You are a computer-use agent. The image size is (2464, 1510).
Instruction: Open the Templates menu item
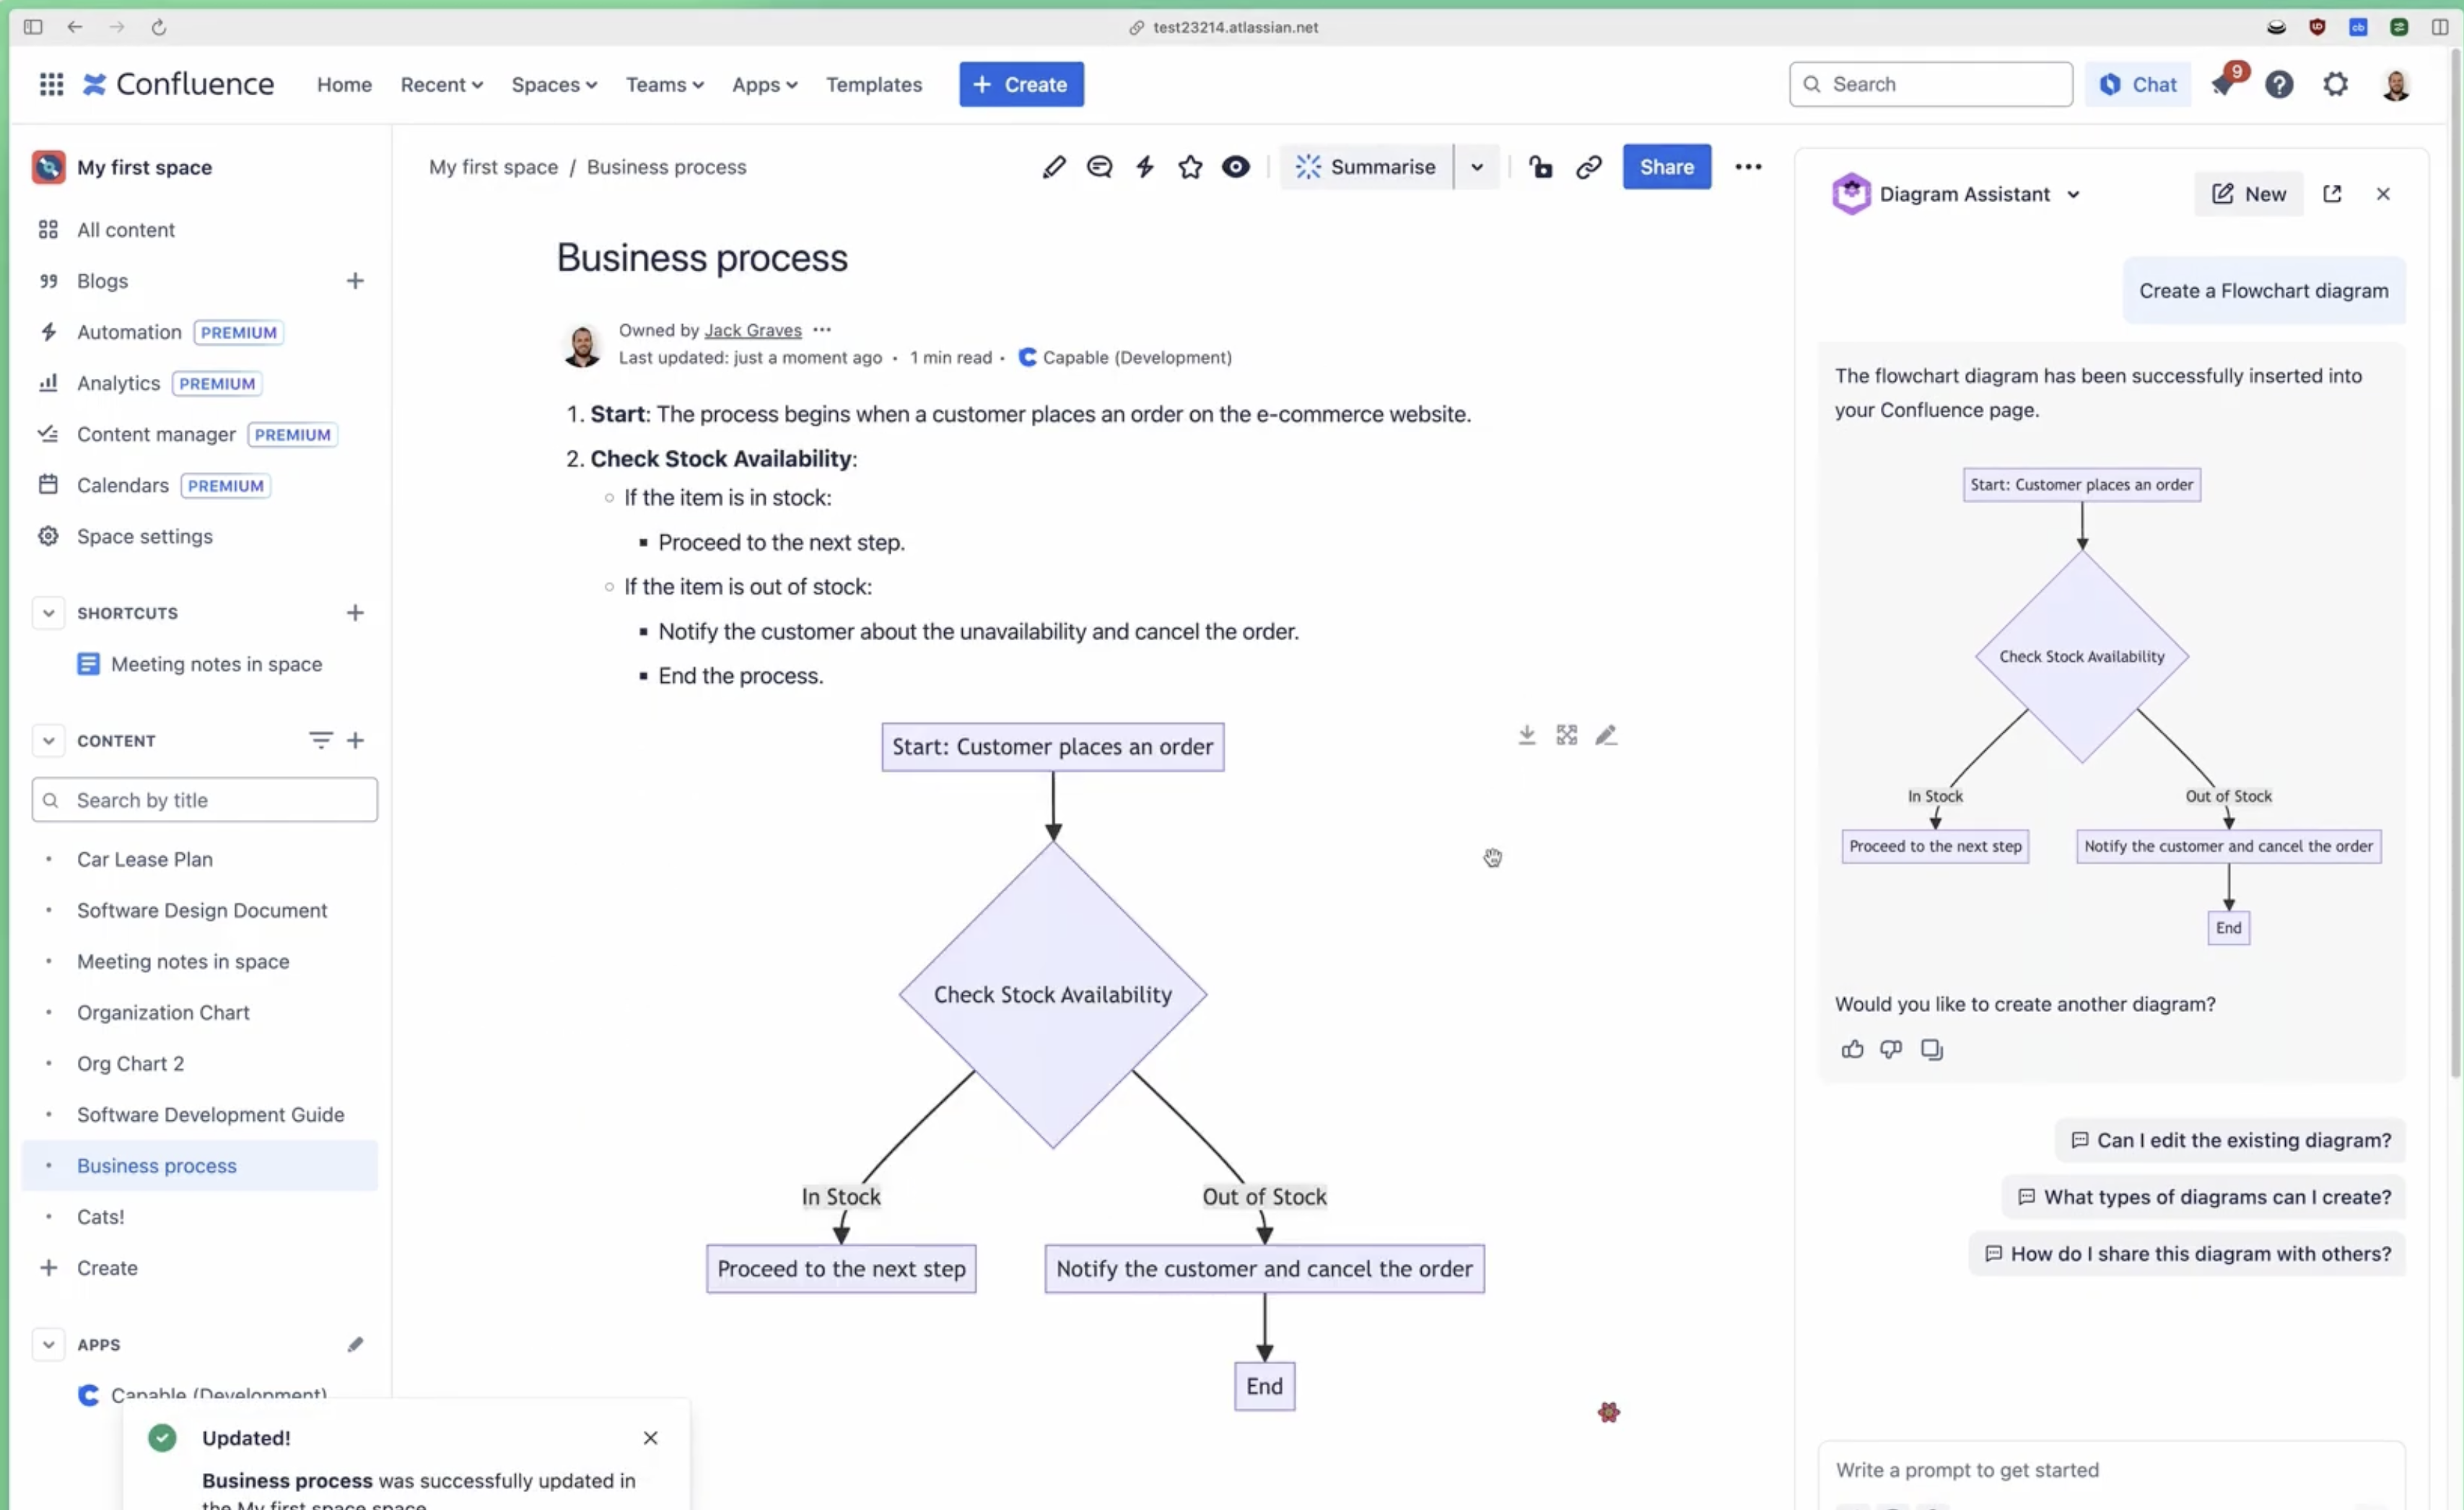coord(873,85)
